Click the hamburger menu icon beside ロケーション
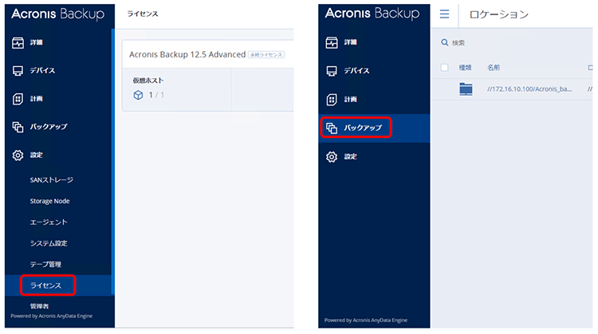This screenshot has height=334, width=598. pos(444,14)
